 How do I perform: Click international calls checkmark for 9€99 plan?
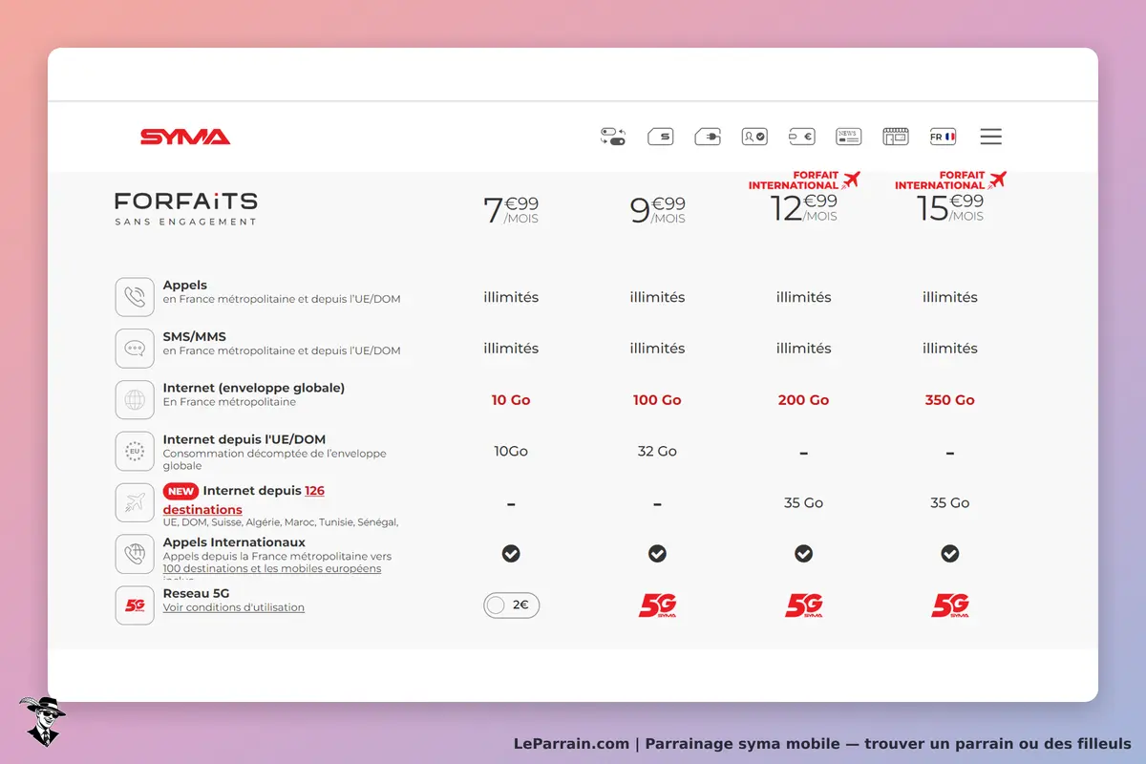[x=657, y=554]
